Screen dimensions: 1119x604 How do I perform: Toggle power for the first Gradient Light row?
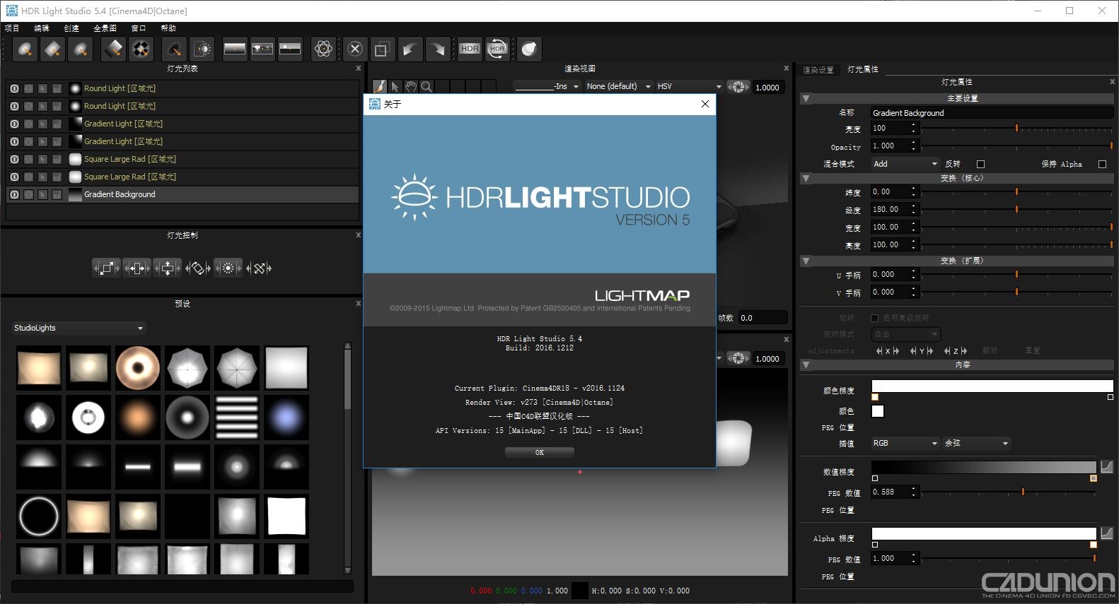[x=14, y=124]
